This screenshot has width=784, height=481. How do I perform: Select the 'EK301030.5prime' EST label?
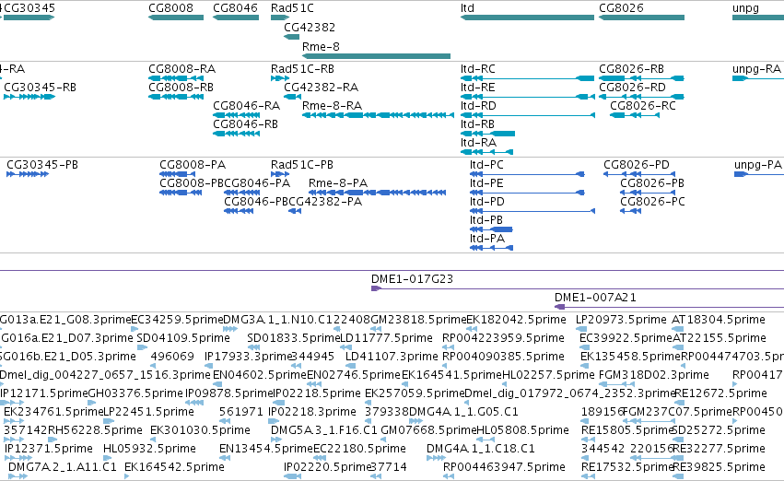tap(200, 431)
